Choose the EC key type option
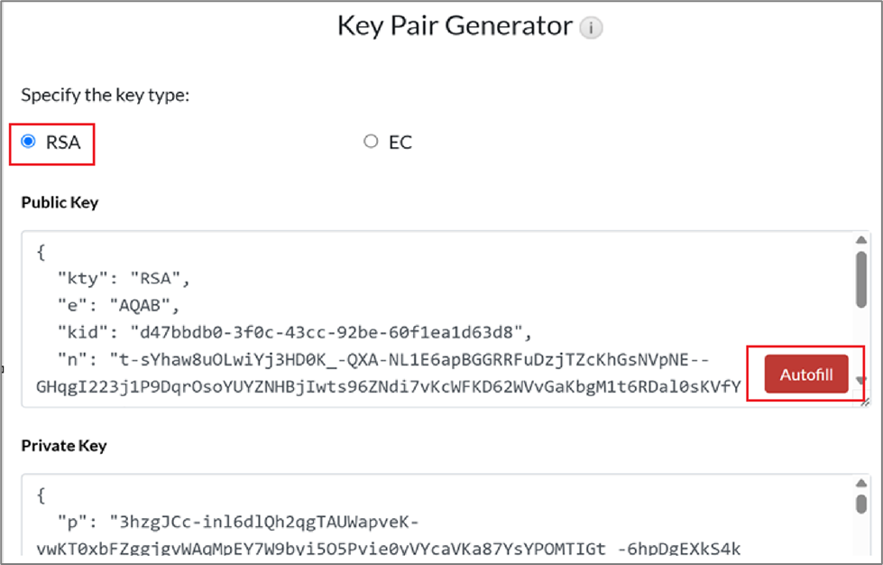 (x=371, y=142)
